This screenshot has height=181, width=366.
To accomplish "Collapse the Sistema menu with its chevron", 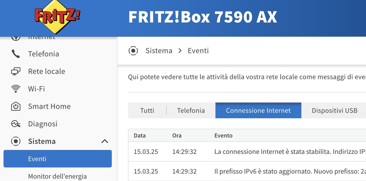I will (105, 141).
